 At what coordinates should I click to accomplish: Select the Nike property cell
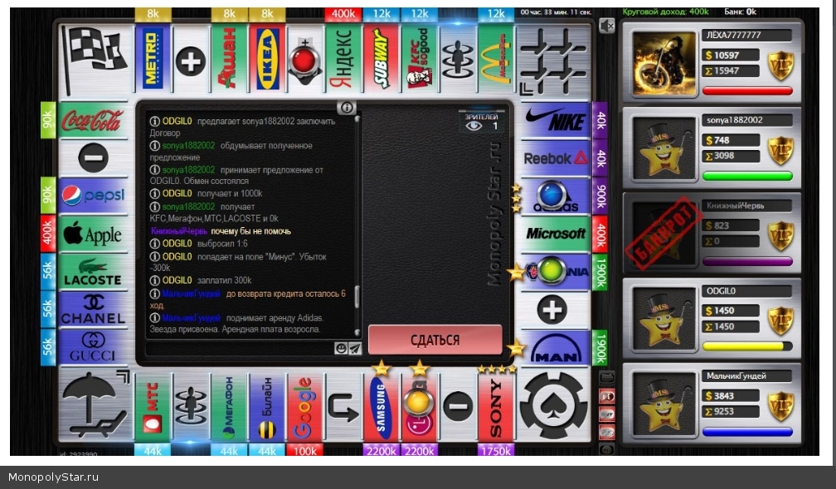[x=555, y=120]
